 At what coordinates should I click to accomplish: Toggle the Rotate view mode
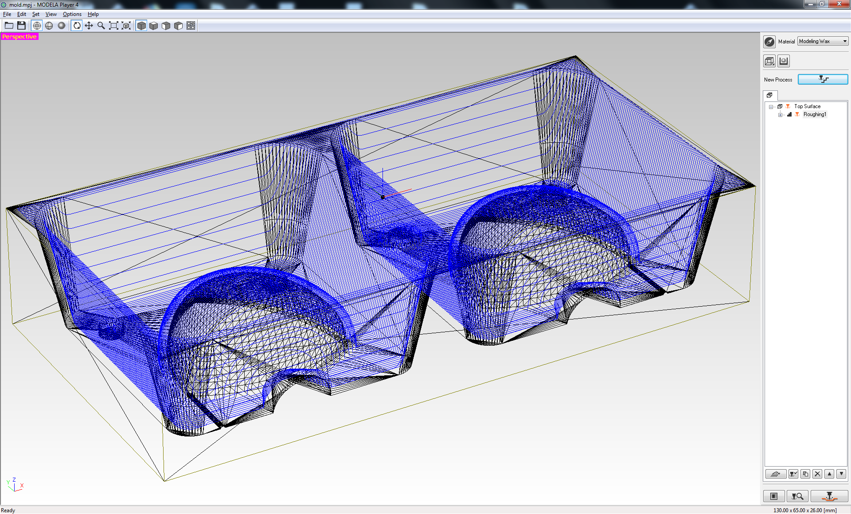tap(77, 26)
